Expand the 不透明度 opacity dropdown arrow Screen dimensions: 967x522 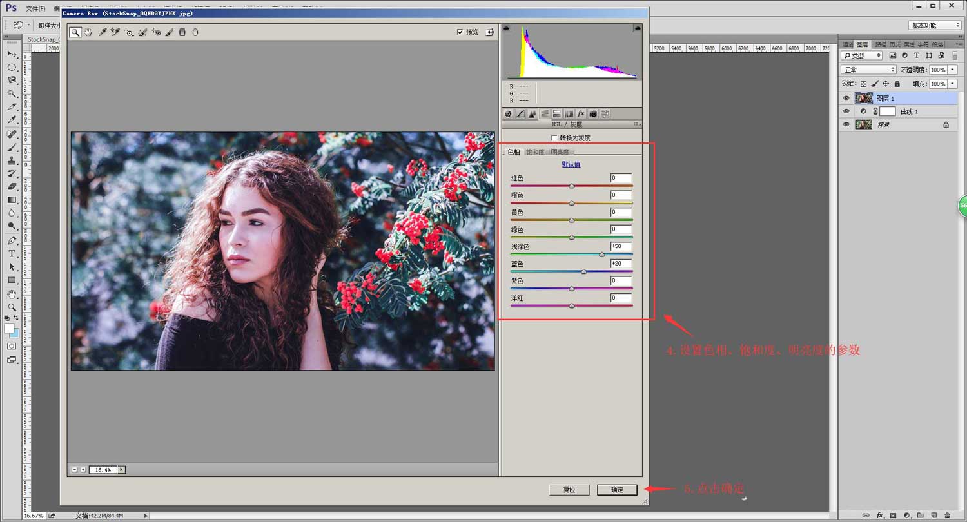click(x=951, y=70)
